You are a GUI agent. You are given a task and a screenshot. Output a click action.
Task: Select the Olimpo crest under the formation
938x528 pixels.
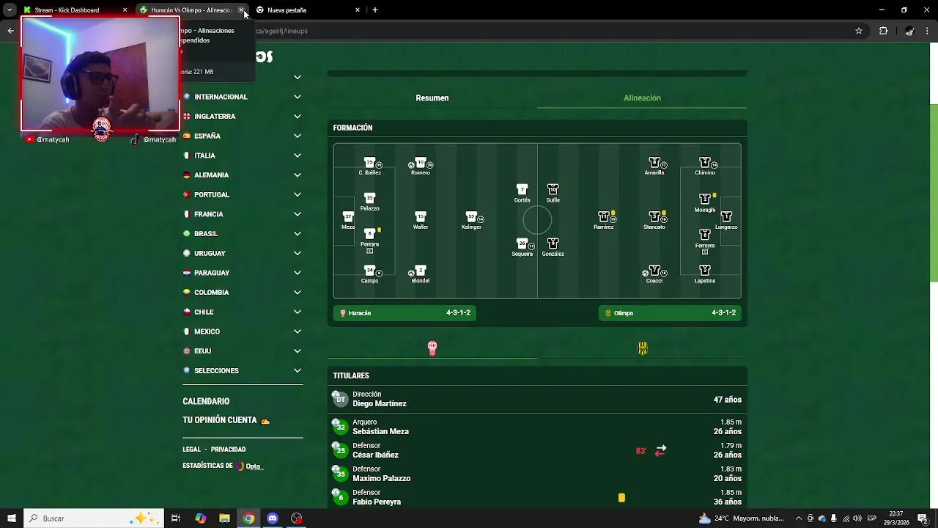[642, 348]
